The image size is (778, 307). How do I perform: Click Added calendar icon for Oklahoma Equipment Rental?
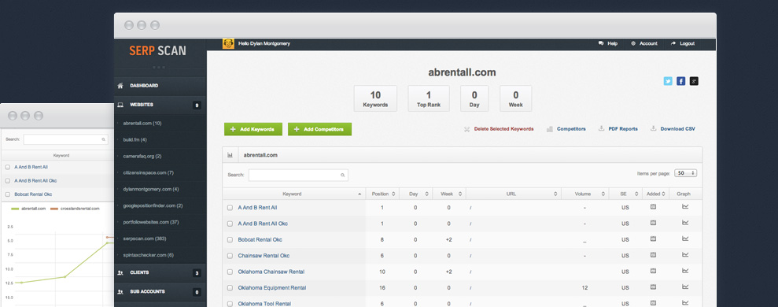(654, 287)
